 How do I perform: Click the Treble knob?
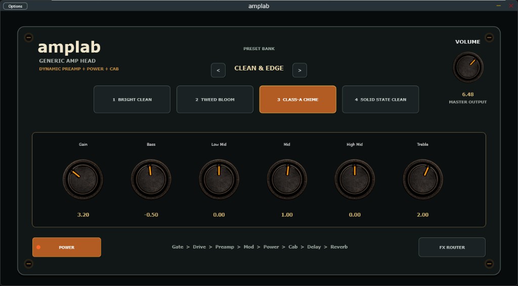point(423,180)
